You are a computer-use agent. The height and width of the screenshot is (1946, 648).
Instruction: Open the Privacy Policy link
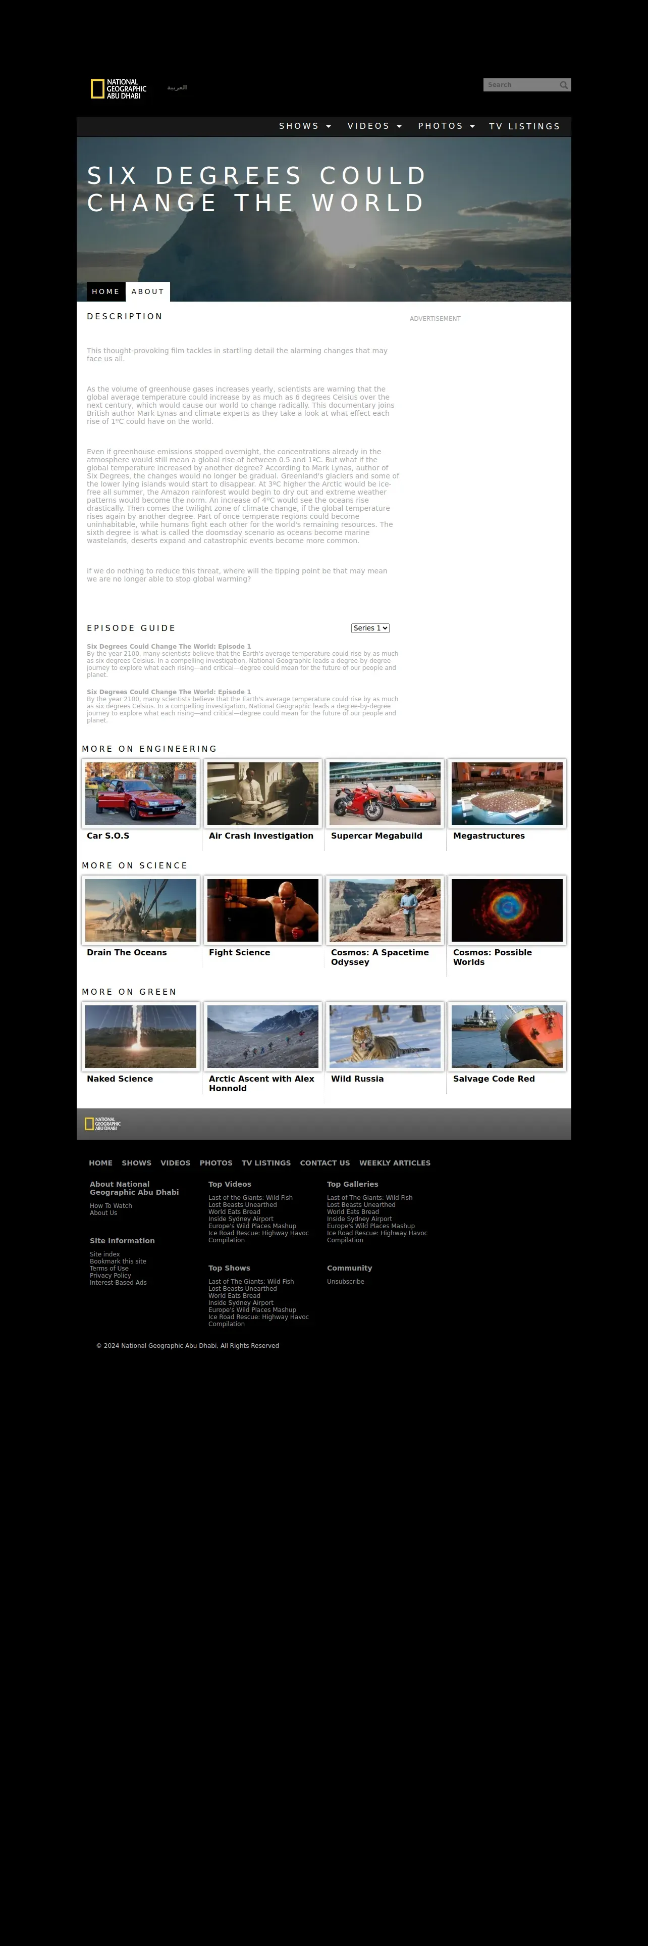click(110, 1275)
